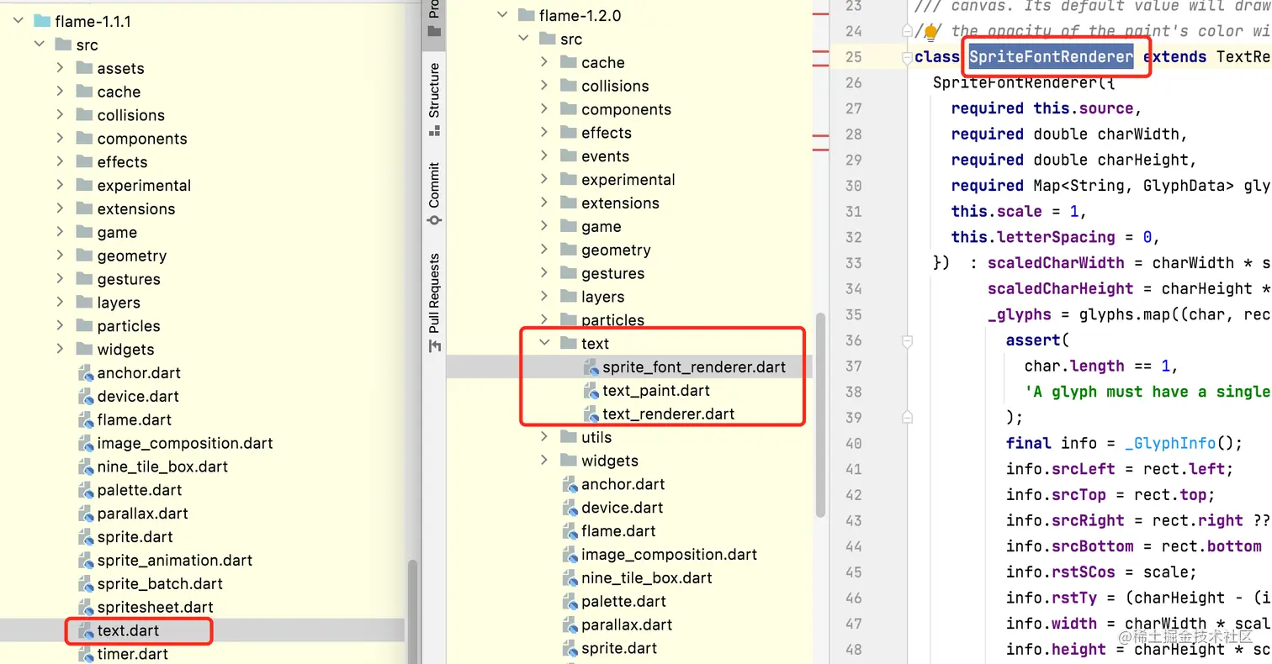This screenshot has height=664, width=1272.
Task: Click the Commit tab icon
Action: (x=434, y=219)
